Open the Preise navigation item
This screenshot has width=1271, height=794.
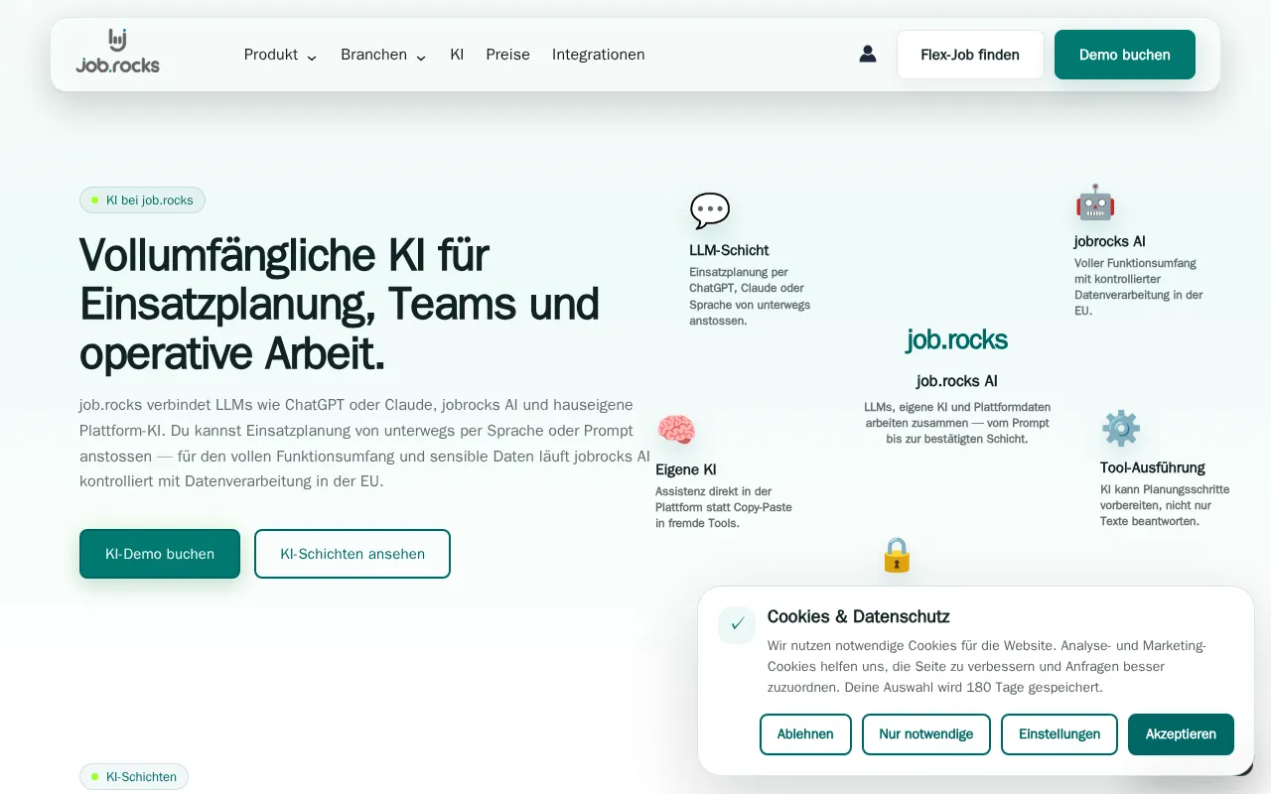point(507,55)
